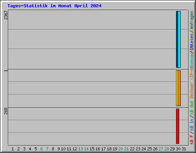The image size is (196, 153).
Task: Click the y-axis value 268
Action: point(6,111)
